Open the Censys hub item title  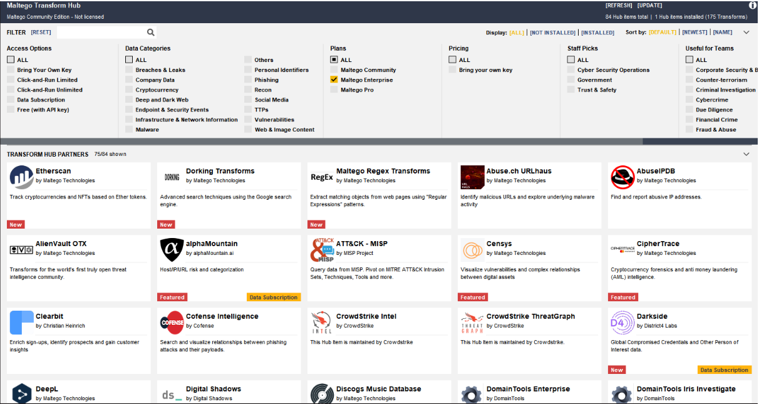pos(499,244)
